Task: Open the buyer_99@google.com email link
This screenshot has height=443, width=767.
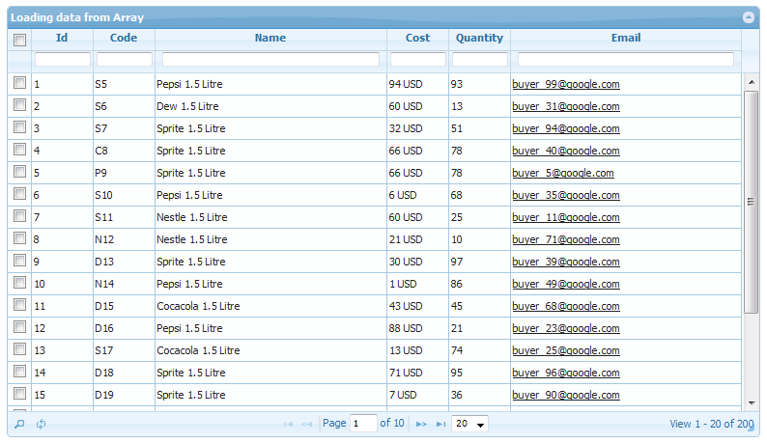Action: [x=565, y=84]
